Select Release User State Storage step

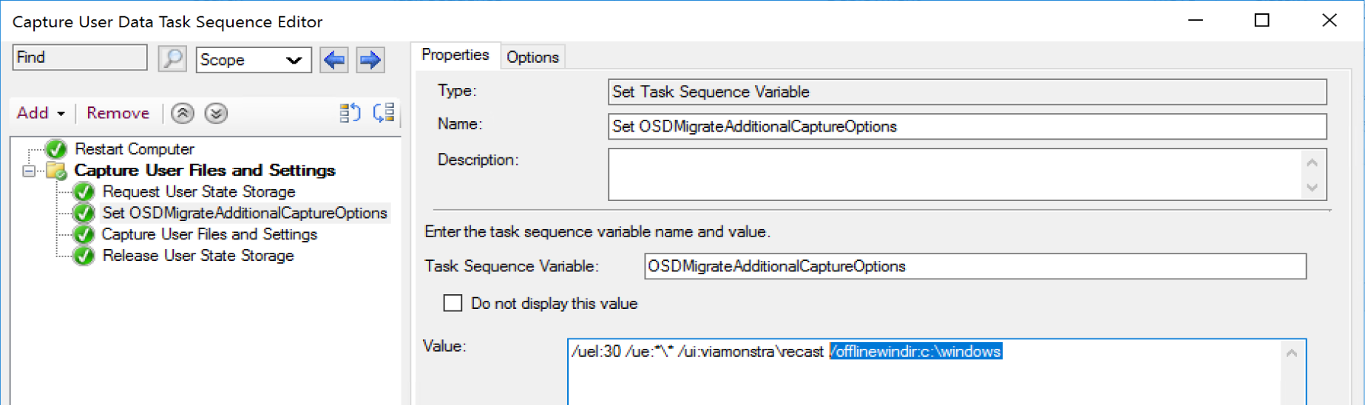point(197,256)
